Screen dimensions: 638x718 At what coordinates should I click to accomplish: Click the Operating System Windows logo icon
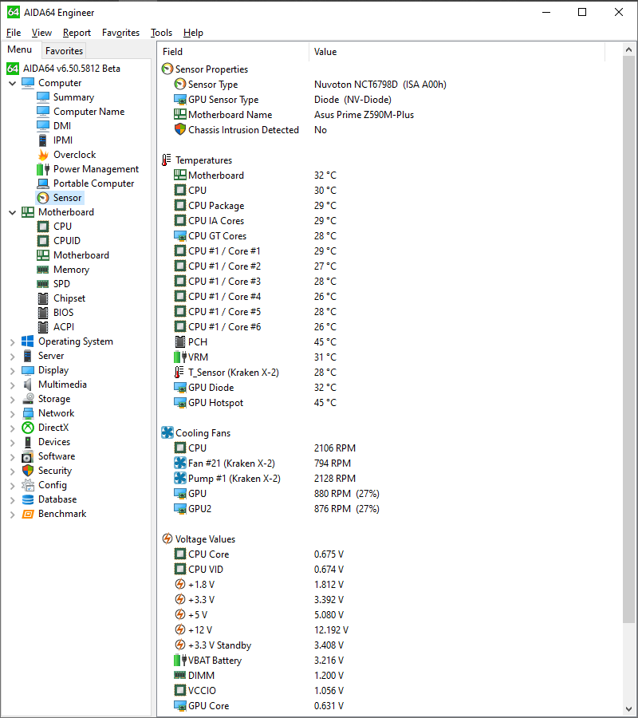coord(28,341)
